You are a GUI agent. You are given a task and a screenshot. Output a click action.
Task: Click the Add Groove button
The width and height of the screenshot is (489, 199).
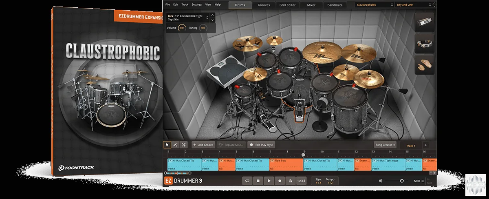click(203, 145)
